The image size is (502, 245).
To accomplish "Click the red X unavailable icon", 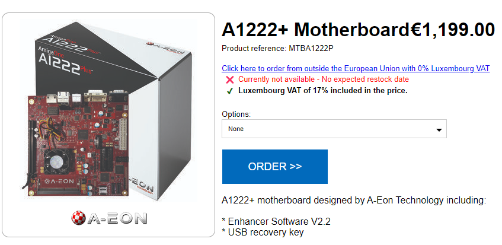I will coord(229,79).
